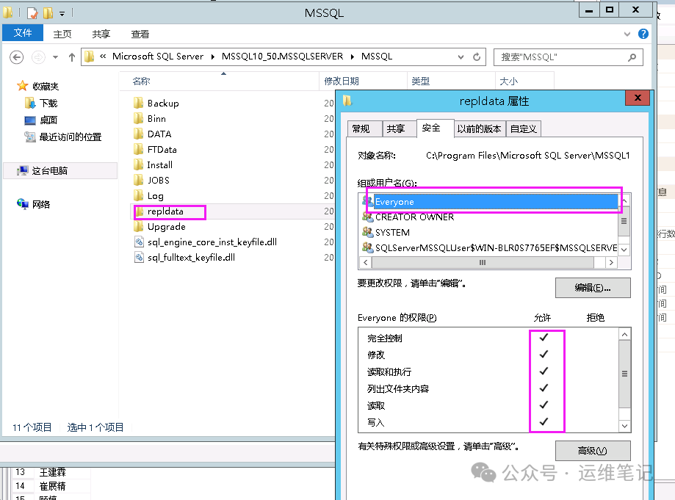Open the recent locations dropdown arrow
675x500 pixels.
click(x=56, y=57)
